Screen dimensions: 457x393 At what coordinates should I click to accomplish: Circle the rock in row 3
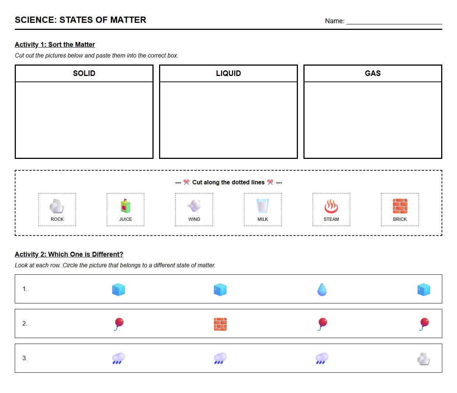423,359
